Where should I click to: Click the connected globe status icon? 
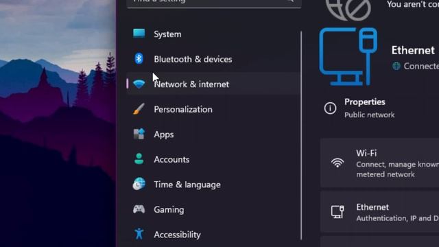(x=396, y=66)
